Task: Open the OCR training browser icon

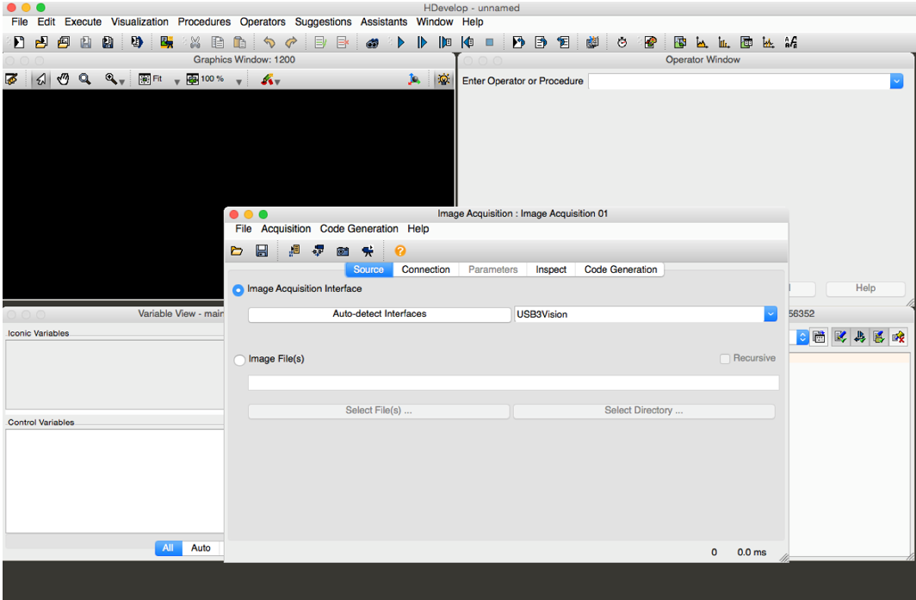Action: pyautogui.click(x=791, y=42)
